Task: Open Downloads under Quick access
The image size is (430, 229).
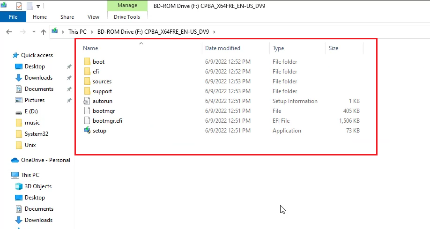Action: point(39,78)
